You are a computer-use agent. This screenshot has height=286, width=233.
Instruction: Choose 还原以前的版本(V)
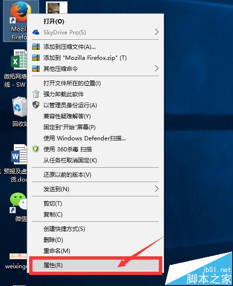96,174
